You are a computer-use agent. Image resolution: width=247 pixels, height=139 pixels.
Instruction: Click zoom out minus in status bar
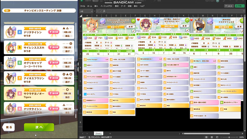(x=221, y=137)
